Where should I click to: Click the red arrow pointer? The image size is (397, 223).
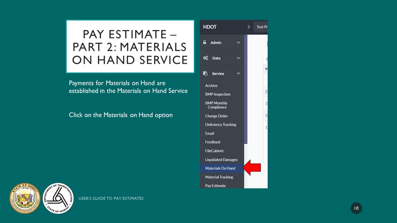pos(252,168)
